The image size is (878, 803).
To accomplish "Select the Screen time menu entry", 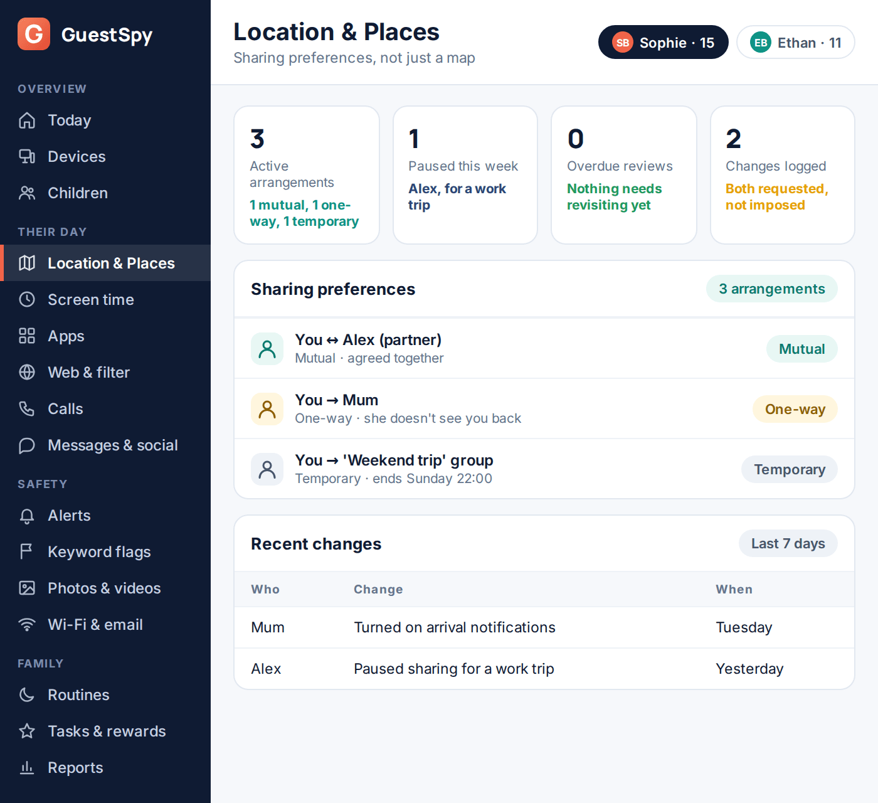I will [x=105, y=300].
